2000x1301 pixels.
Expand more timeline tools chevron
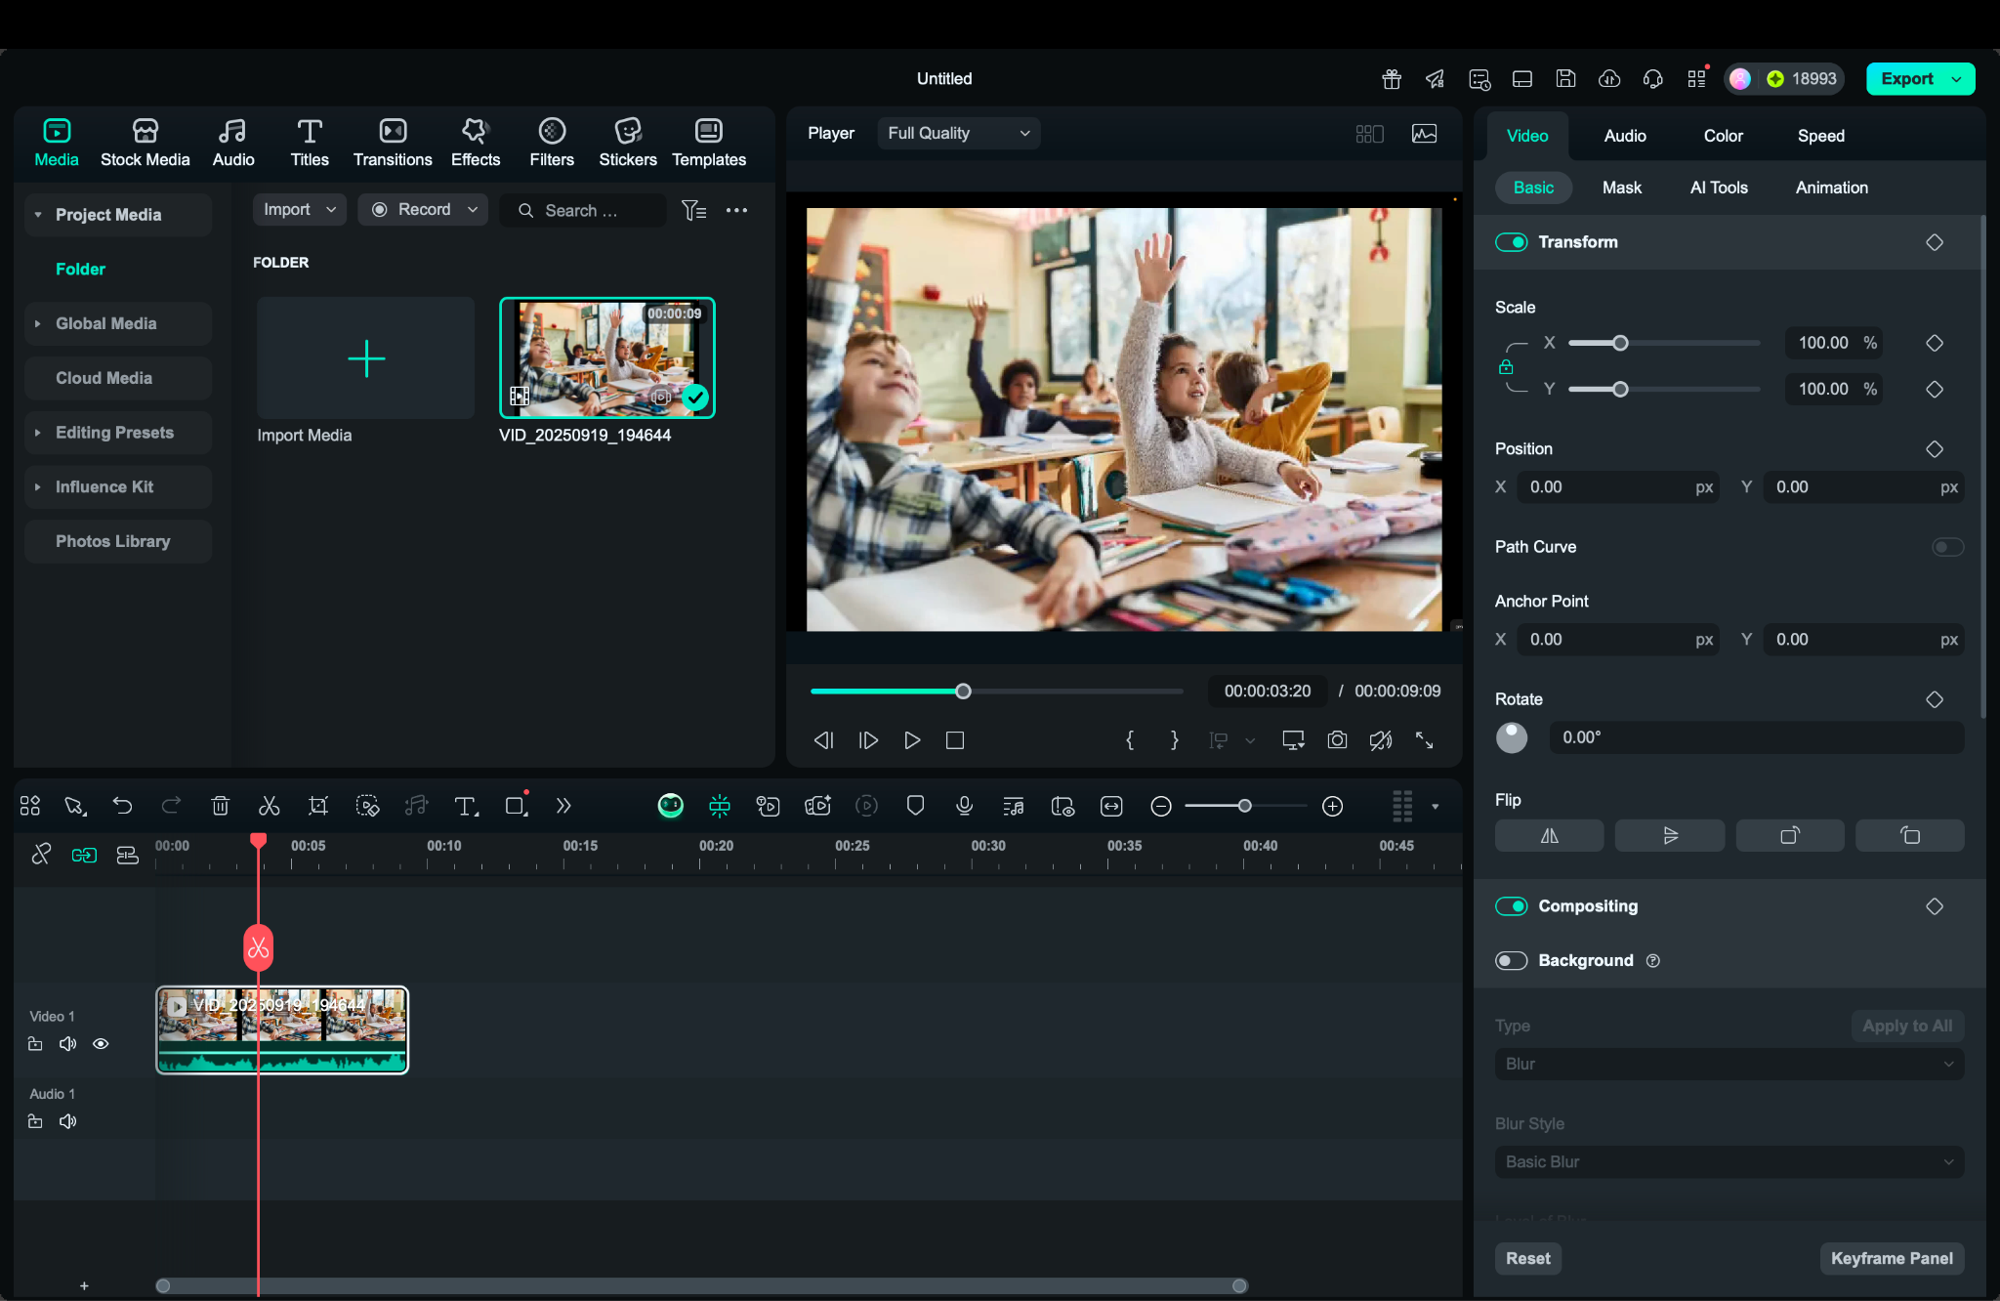pos(563,806)
